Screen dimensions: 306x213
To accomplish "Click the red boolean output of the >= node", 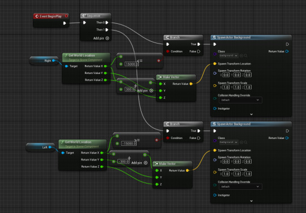I will tap(156, 140).
